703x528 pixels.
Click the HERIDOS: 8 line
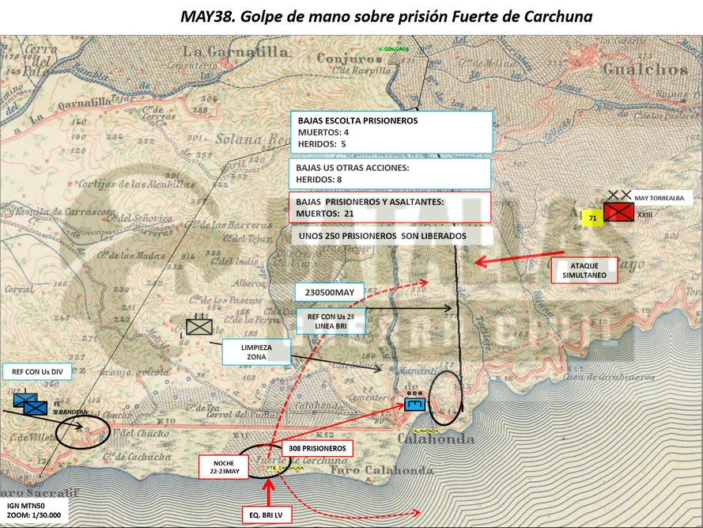(x=319, y=180)
